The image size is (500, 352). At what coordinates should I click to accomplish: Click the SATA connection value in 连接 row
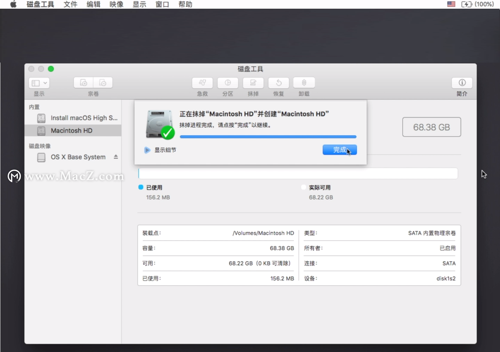click(449, 263)
